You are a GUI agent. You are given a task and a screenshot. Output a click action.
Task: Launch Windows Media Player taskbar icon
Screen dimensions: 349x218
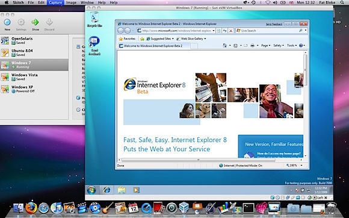pos(136,190)
